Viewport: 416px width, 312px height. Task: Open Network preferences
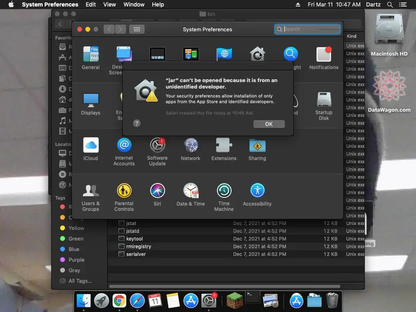[x=191, y=149]
